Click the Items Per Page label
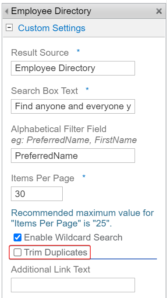The image size is (167, 298). [43, 178]
